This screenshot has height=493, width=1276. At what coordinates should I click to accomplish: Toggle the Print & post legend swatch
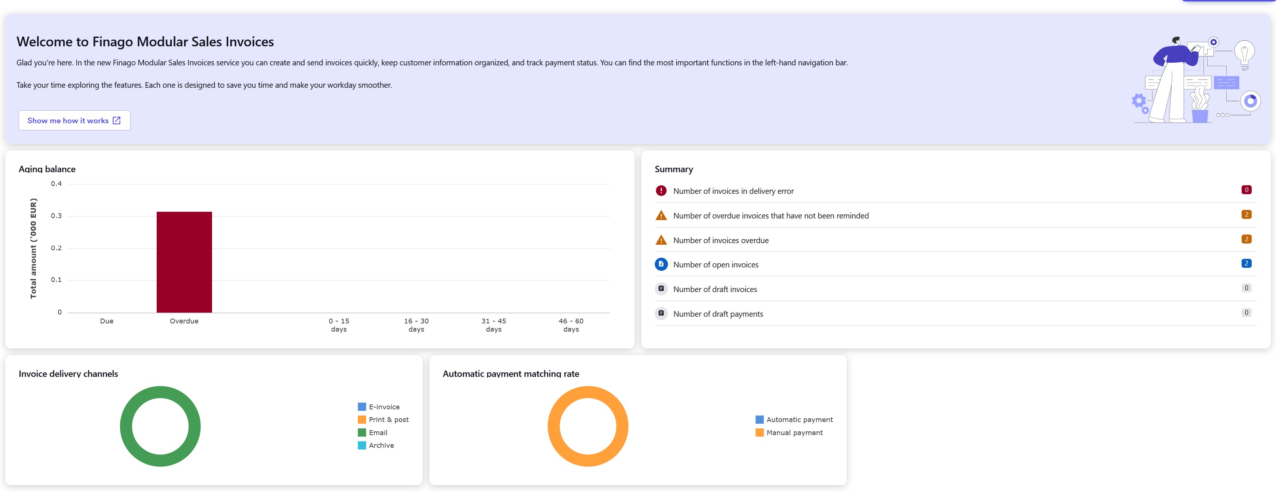point(362,420)
